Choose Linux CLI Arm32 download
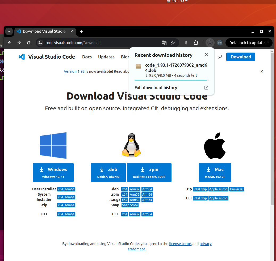276x261 pixels. click(135, 214)
